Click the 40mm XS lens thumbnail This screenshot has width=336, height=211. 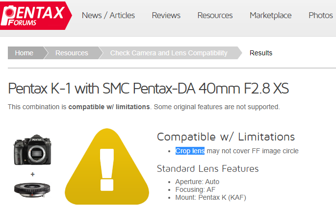point(32,189)
